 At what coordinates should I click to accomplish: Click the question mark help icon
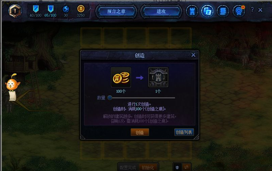tap(252, 9)
